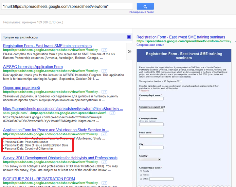Open Survey: 3DUI Development Obstacles link
The width and height of the screenshot is (236, 187).
coord(60,158)
